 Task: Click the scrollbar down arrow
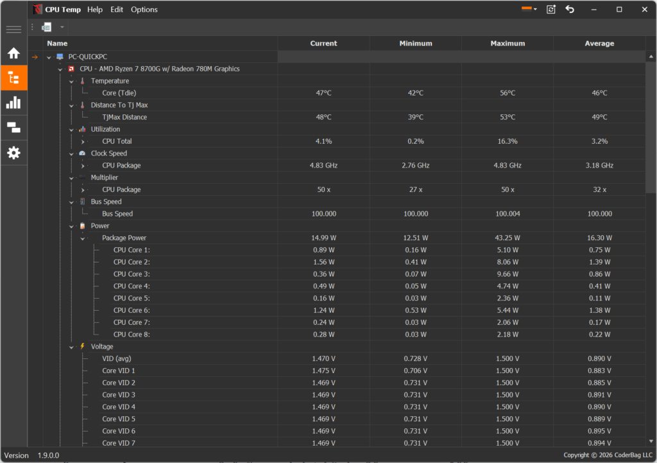tap(651, 441)
